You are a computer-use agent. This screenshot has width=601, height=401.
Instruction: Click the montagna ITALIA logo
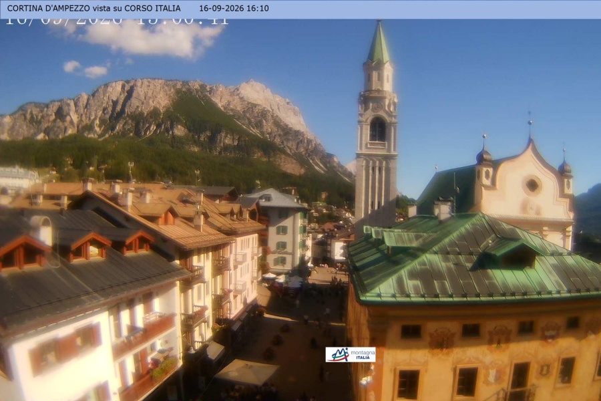click(351, 355)
